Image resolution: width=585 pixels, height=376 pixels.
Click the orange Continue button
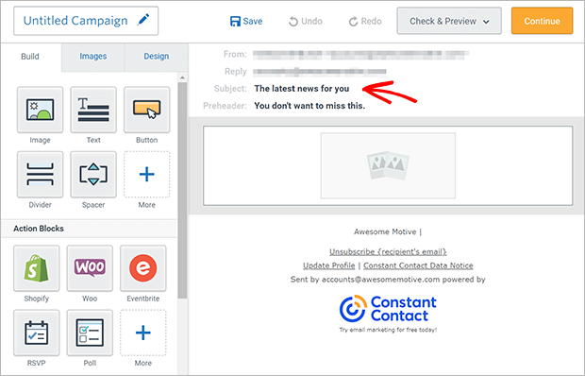(x=543, y=21)
